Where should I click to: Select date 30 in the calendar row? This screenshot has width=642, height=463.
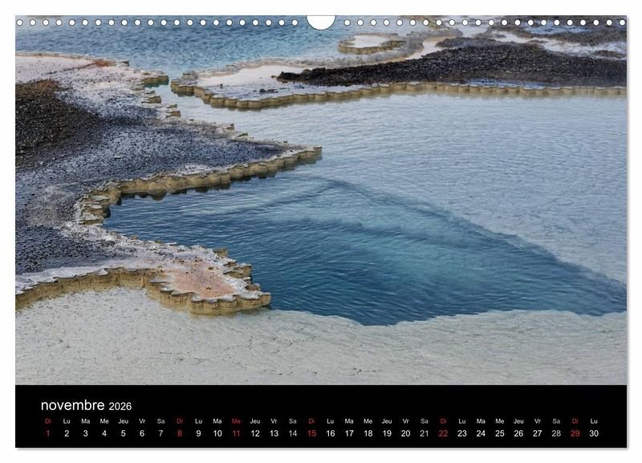tap(594, 433)
